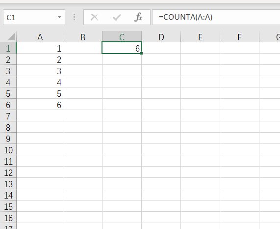The width and height of the screenshot is (280, 229).
Task: Click the Name Box showing C1
Action: pyautogui.click(x=34, y=17)
